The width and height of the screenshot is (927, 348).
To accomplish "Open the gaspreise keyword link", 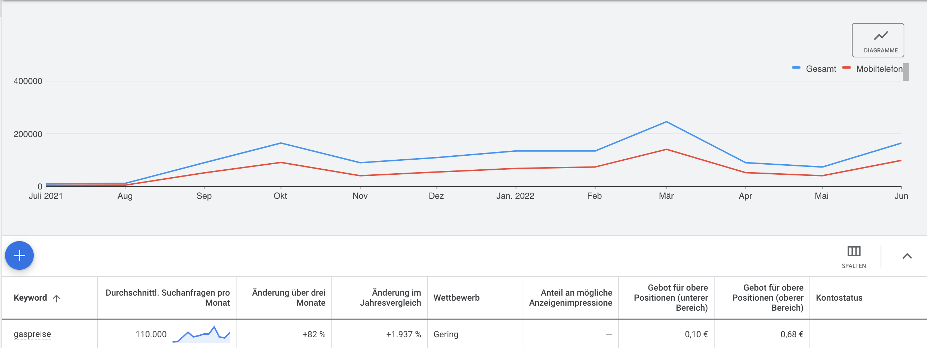I will click(32, 334).
